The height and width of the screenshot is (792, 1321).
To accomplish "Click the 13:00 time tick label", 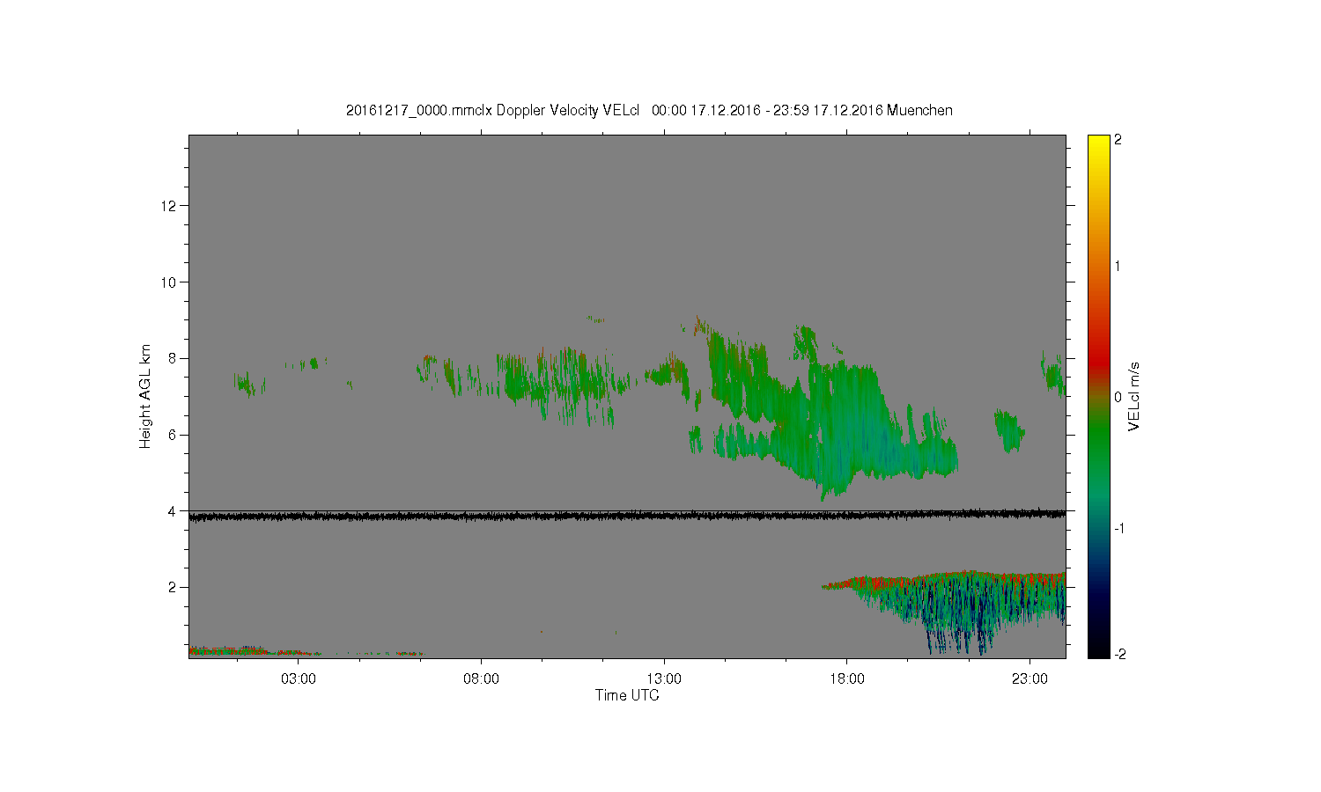I will click(664, 679).
